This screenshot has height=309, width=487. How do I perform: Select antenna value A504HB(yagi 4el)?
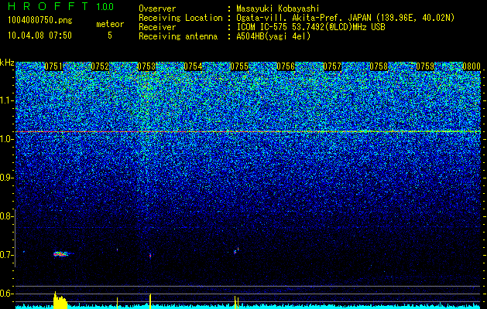(x=273, y=36)
